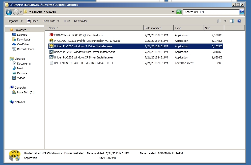Click the Network globe icon
The image size is (251, 165).
(12, 102)
